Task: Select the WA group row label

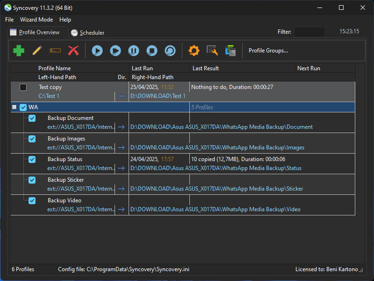Action: pyautogui.click(x=33, y=107)
